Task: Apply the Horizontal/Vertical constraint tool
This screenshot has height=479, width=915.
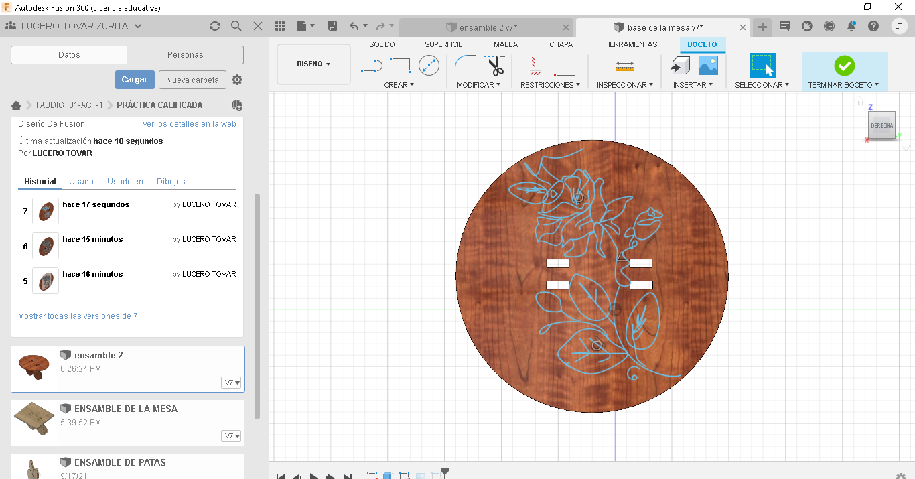Action: coord(564,66)
